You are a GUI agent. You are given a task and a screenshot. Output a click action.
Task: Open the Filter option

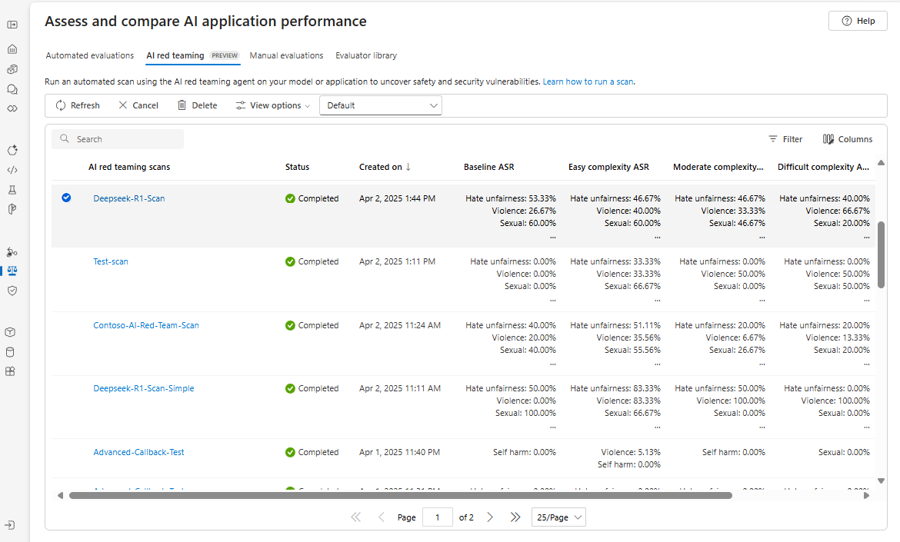(x=785, y=139)
